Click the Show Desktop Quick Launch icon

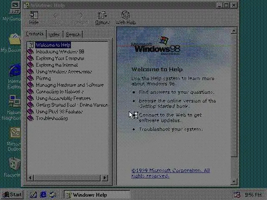33,195
